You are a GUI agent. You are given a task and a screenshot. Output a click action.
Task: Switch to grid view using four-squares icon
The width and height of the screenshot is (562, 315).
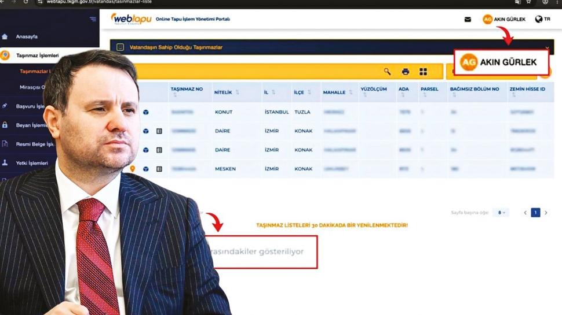(x=424, y=72)
